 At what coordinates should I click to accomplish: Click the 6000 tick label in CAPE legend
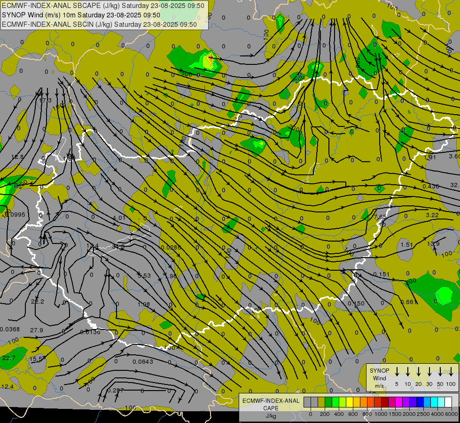[x=452, y=414]
